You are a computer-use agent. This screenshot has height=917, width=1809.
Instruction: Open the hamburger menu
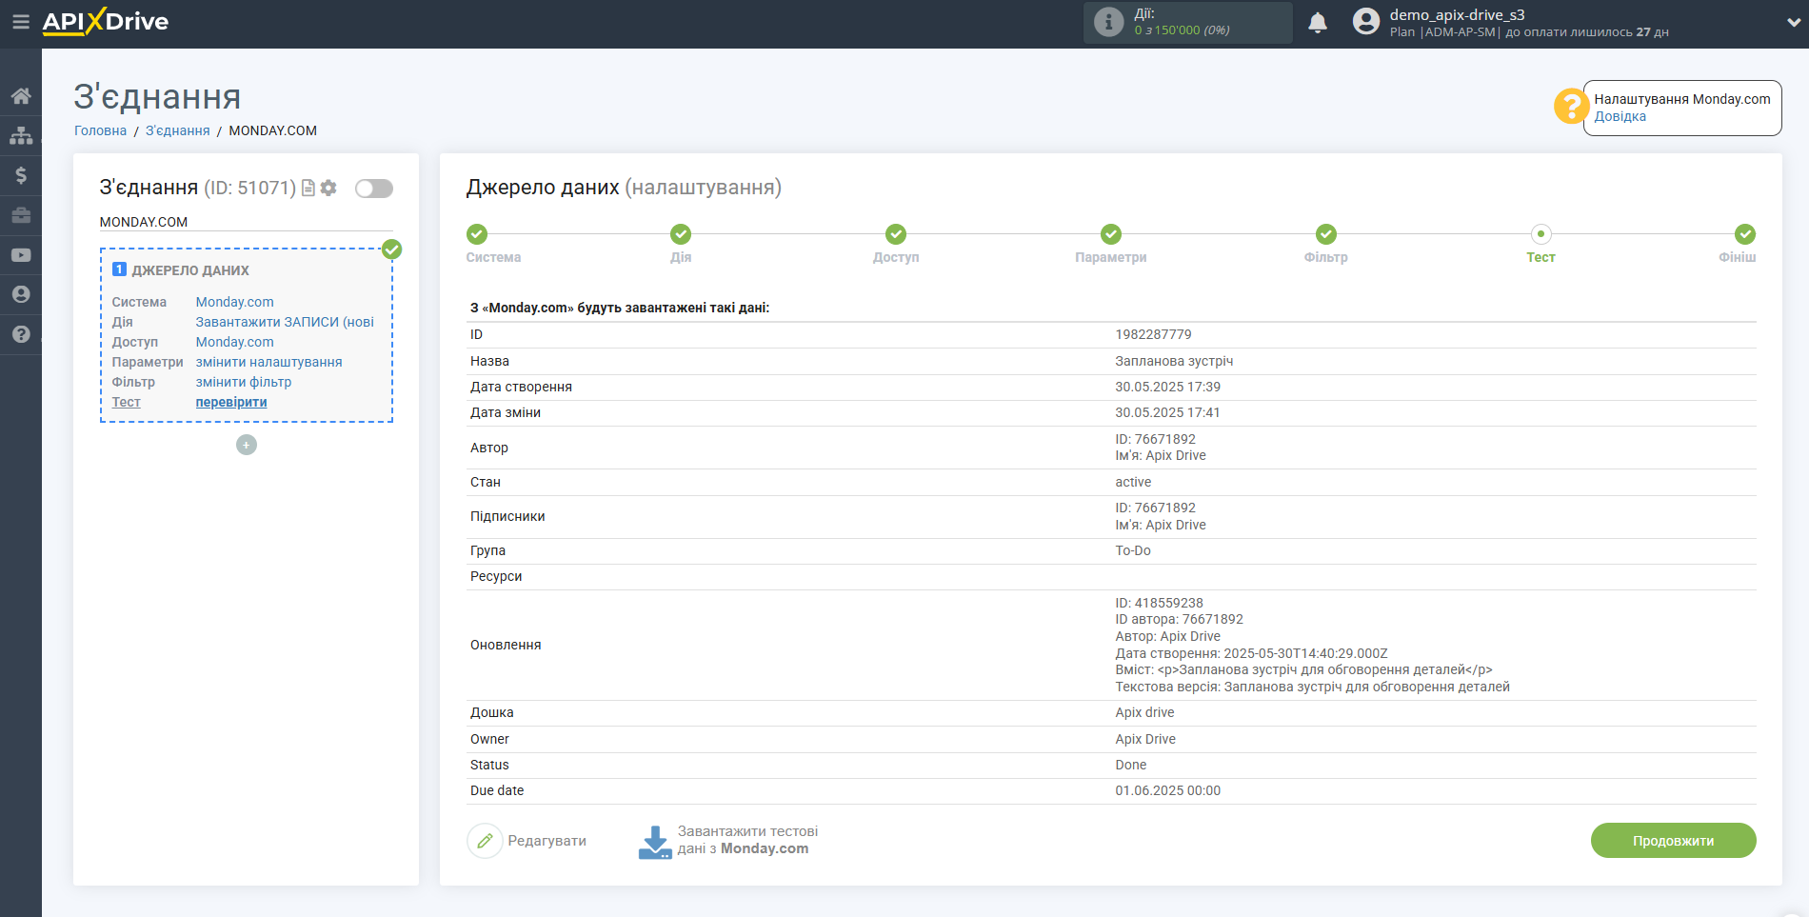pos(20,22)
